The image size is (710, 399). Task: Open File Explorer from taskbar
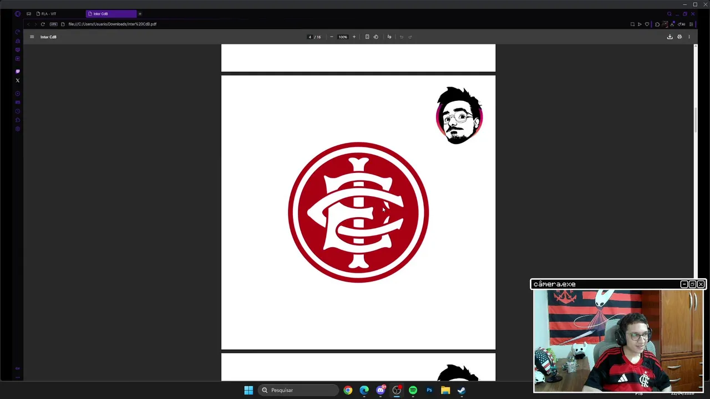pyautogui.click(x=445, y=390)
